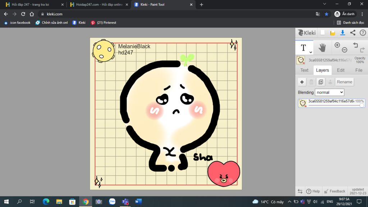Duplicate the current layer
This screenshot has width=368, height=207.
321,82
